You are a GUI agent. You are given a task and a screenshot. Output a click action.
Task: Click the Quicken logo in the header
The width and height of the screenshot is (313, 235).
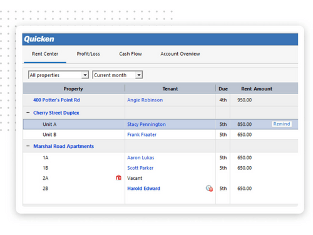[x=39, y=39]
